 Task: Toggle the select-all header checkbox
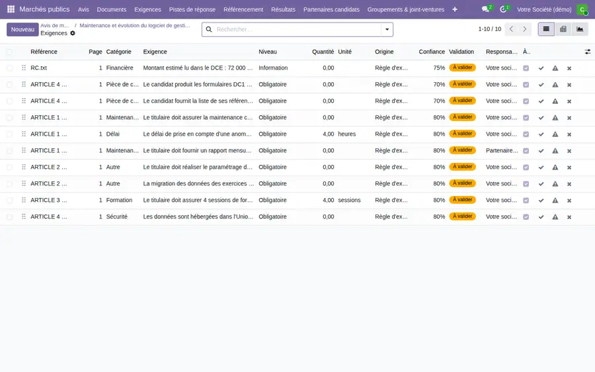pyautogui.click(x=9, y=52)
